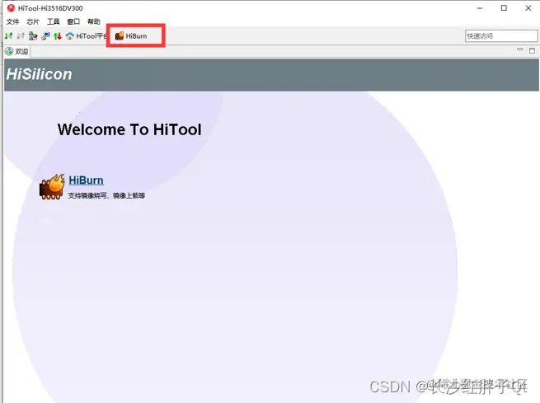
Task: Open the HiTool平台 home perspective
Action: pos(87,35)
